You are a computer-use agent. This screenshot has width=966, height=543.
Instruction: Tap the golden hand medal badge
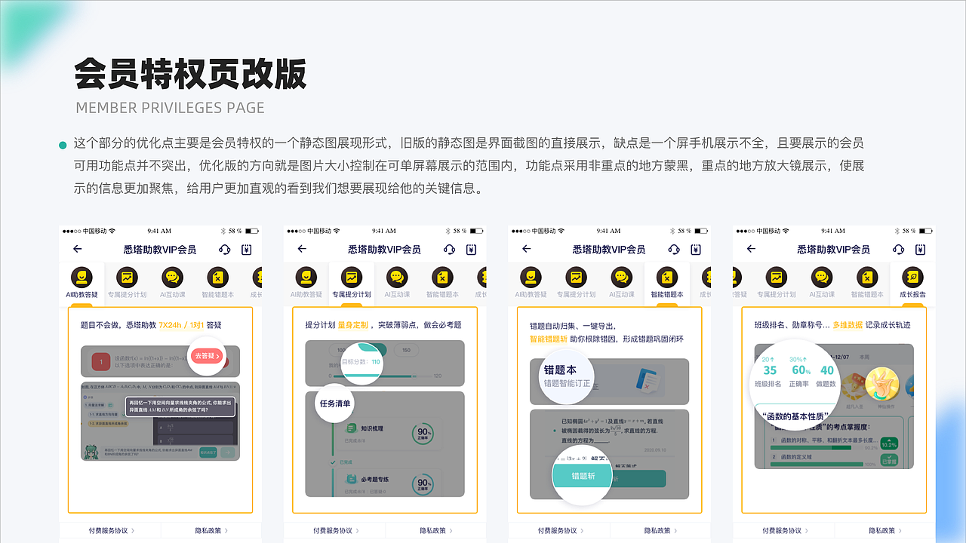(881, 385)
